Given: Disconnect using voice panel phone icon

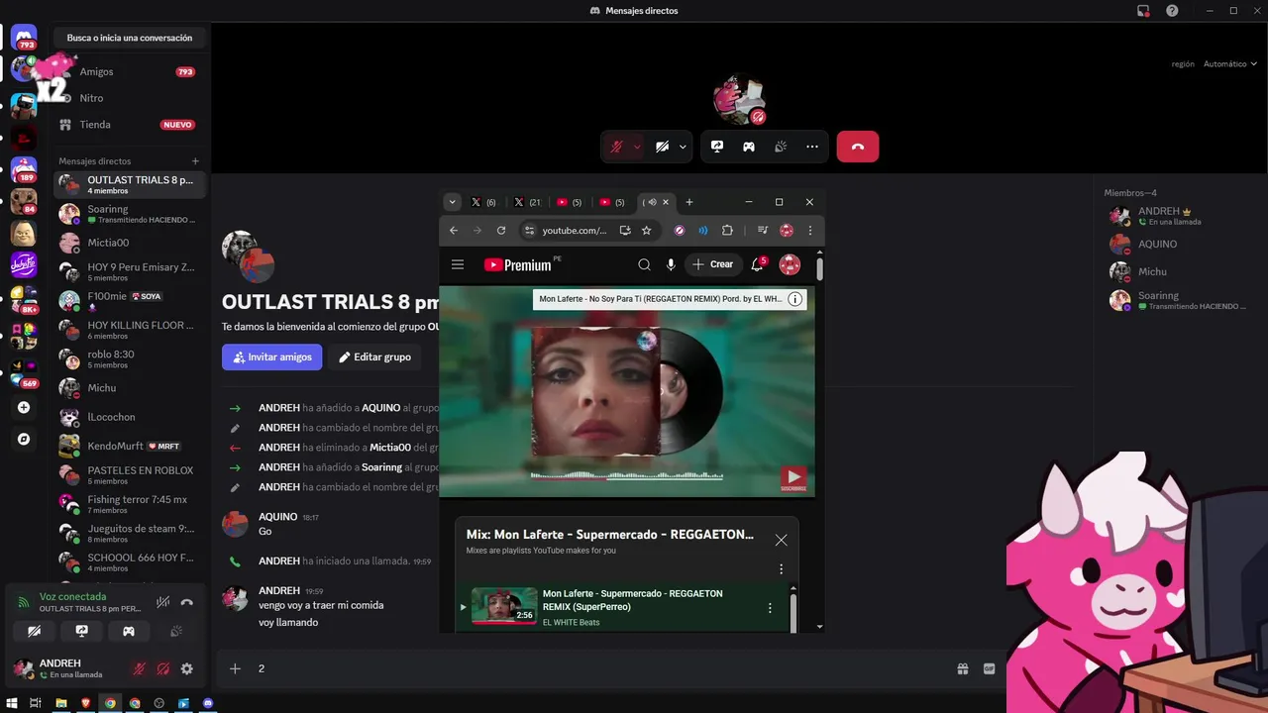Looking at the screenshot, I should click(186, 602).
